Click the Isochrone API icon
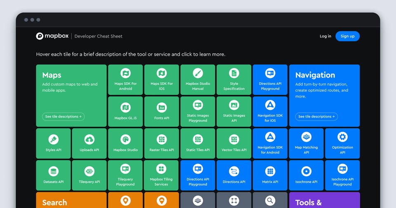The height and width of the screenshot is (208, 396). point(306,171)
